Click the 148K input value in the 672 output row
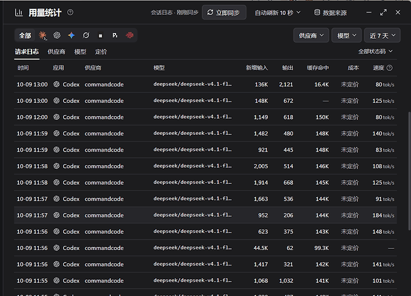The image size is (411, 296). pos(261,101)
